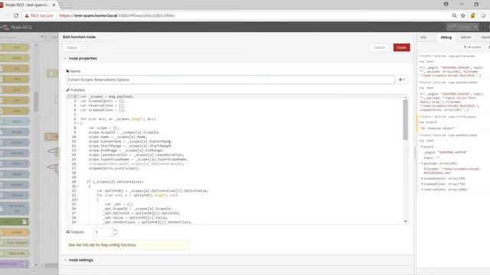Screen dimensions: 490x275
Task: Switch to the dashboard sidebar tab
Action: 485,37
